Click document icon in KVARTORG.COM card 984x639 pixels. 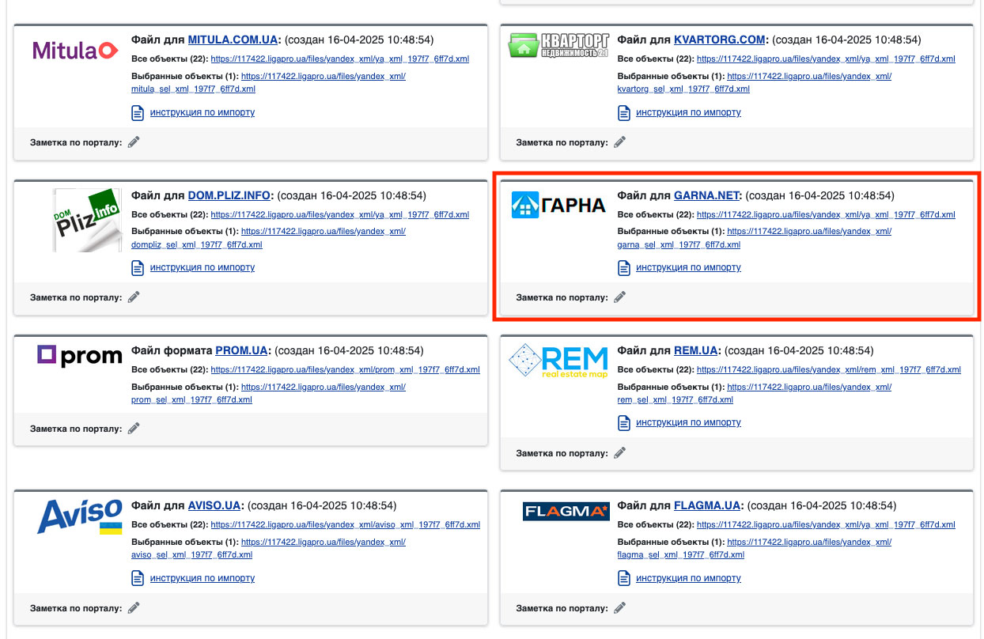point(623,113)
